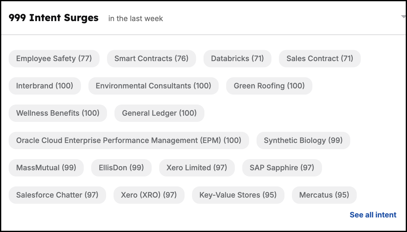
Task: Choose the General Ledger (100) tag
Action: coord(159,113)
